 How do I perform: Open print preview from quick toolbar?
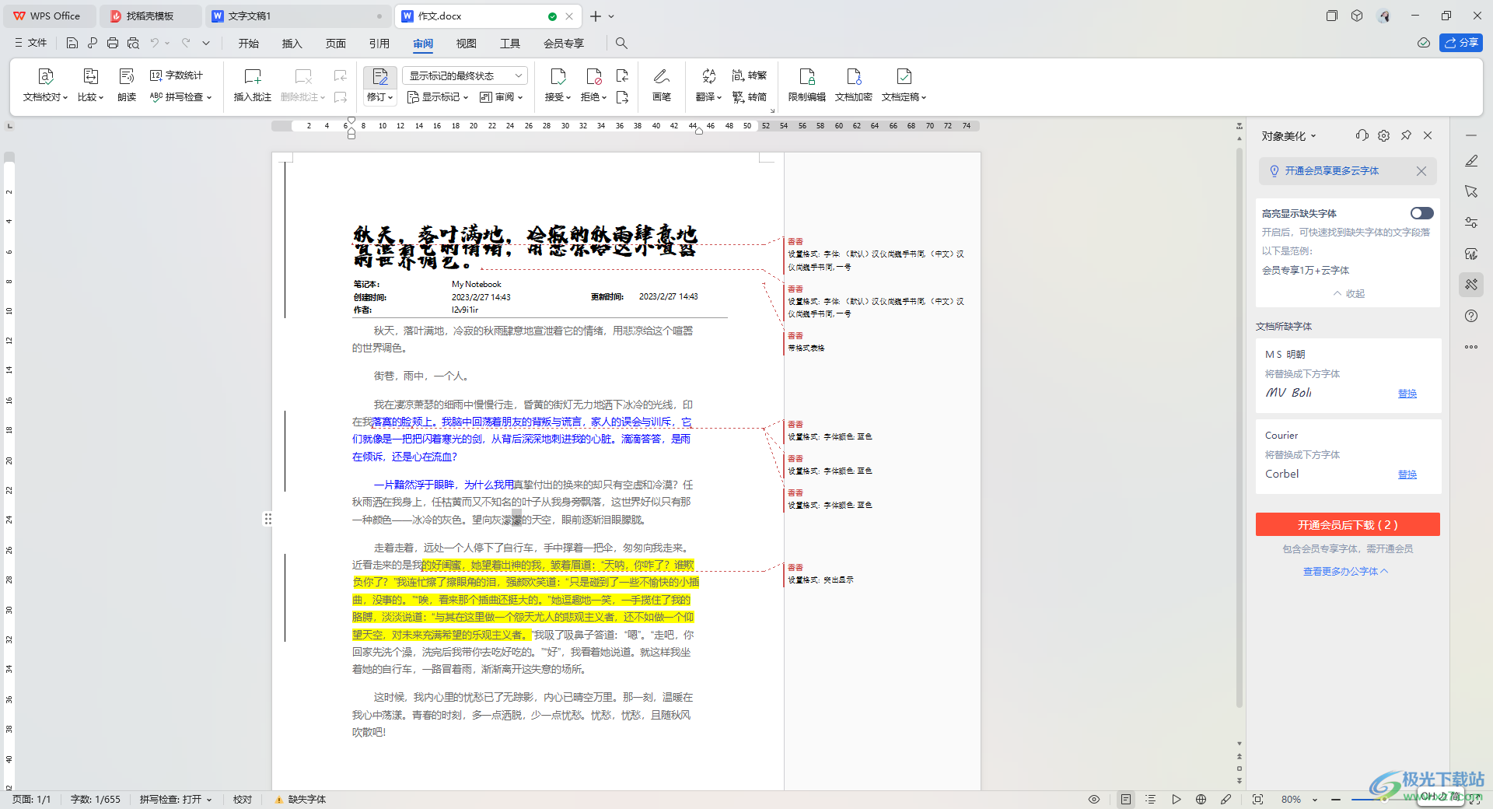click(133, 43)
